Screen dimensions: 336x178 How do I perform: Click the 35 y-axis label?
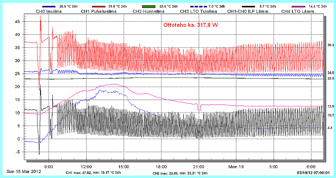click(18, 48)
